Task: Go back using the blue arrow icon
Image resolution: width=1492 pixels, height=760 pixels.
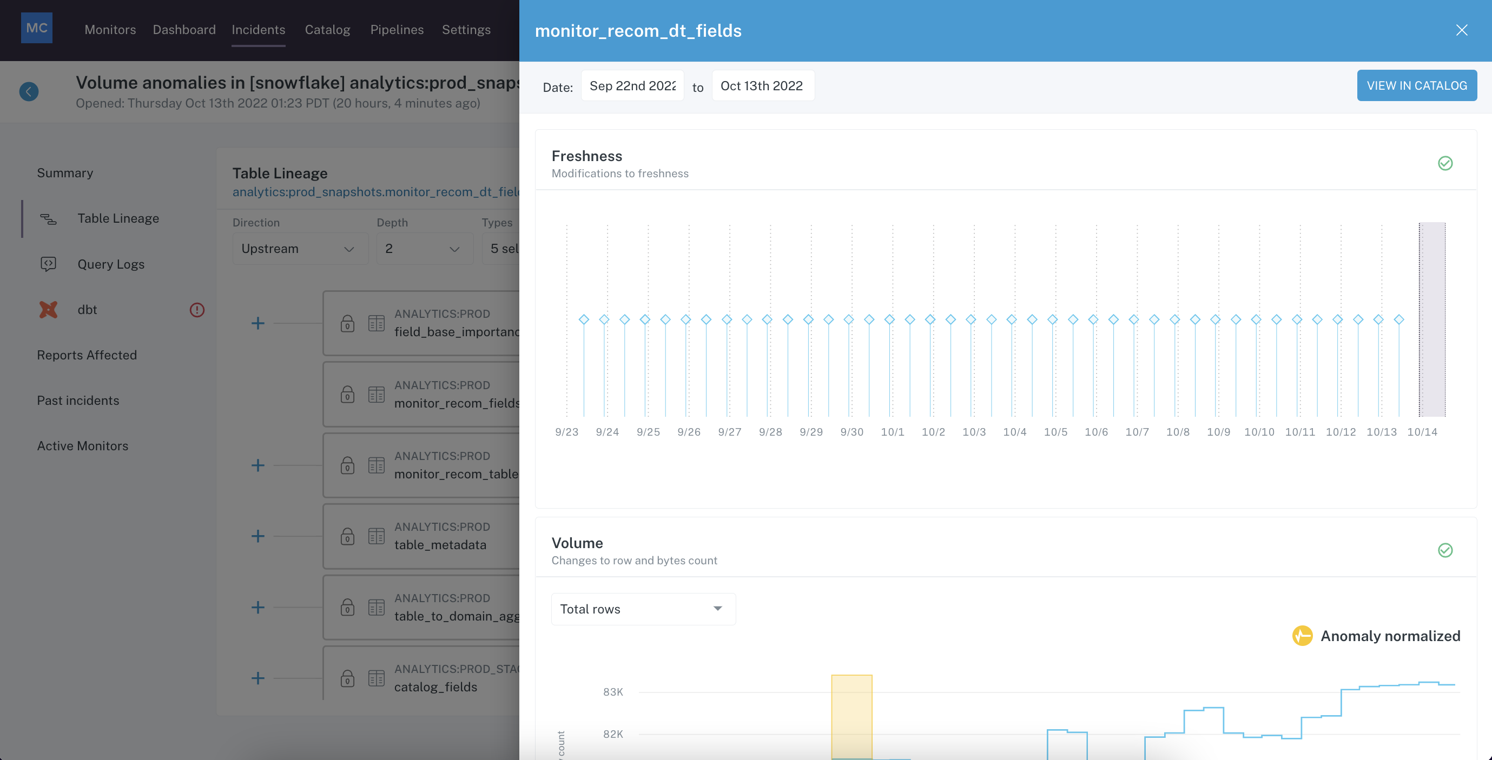Action: [x=29, y=91]
